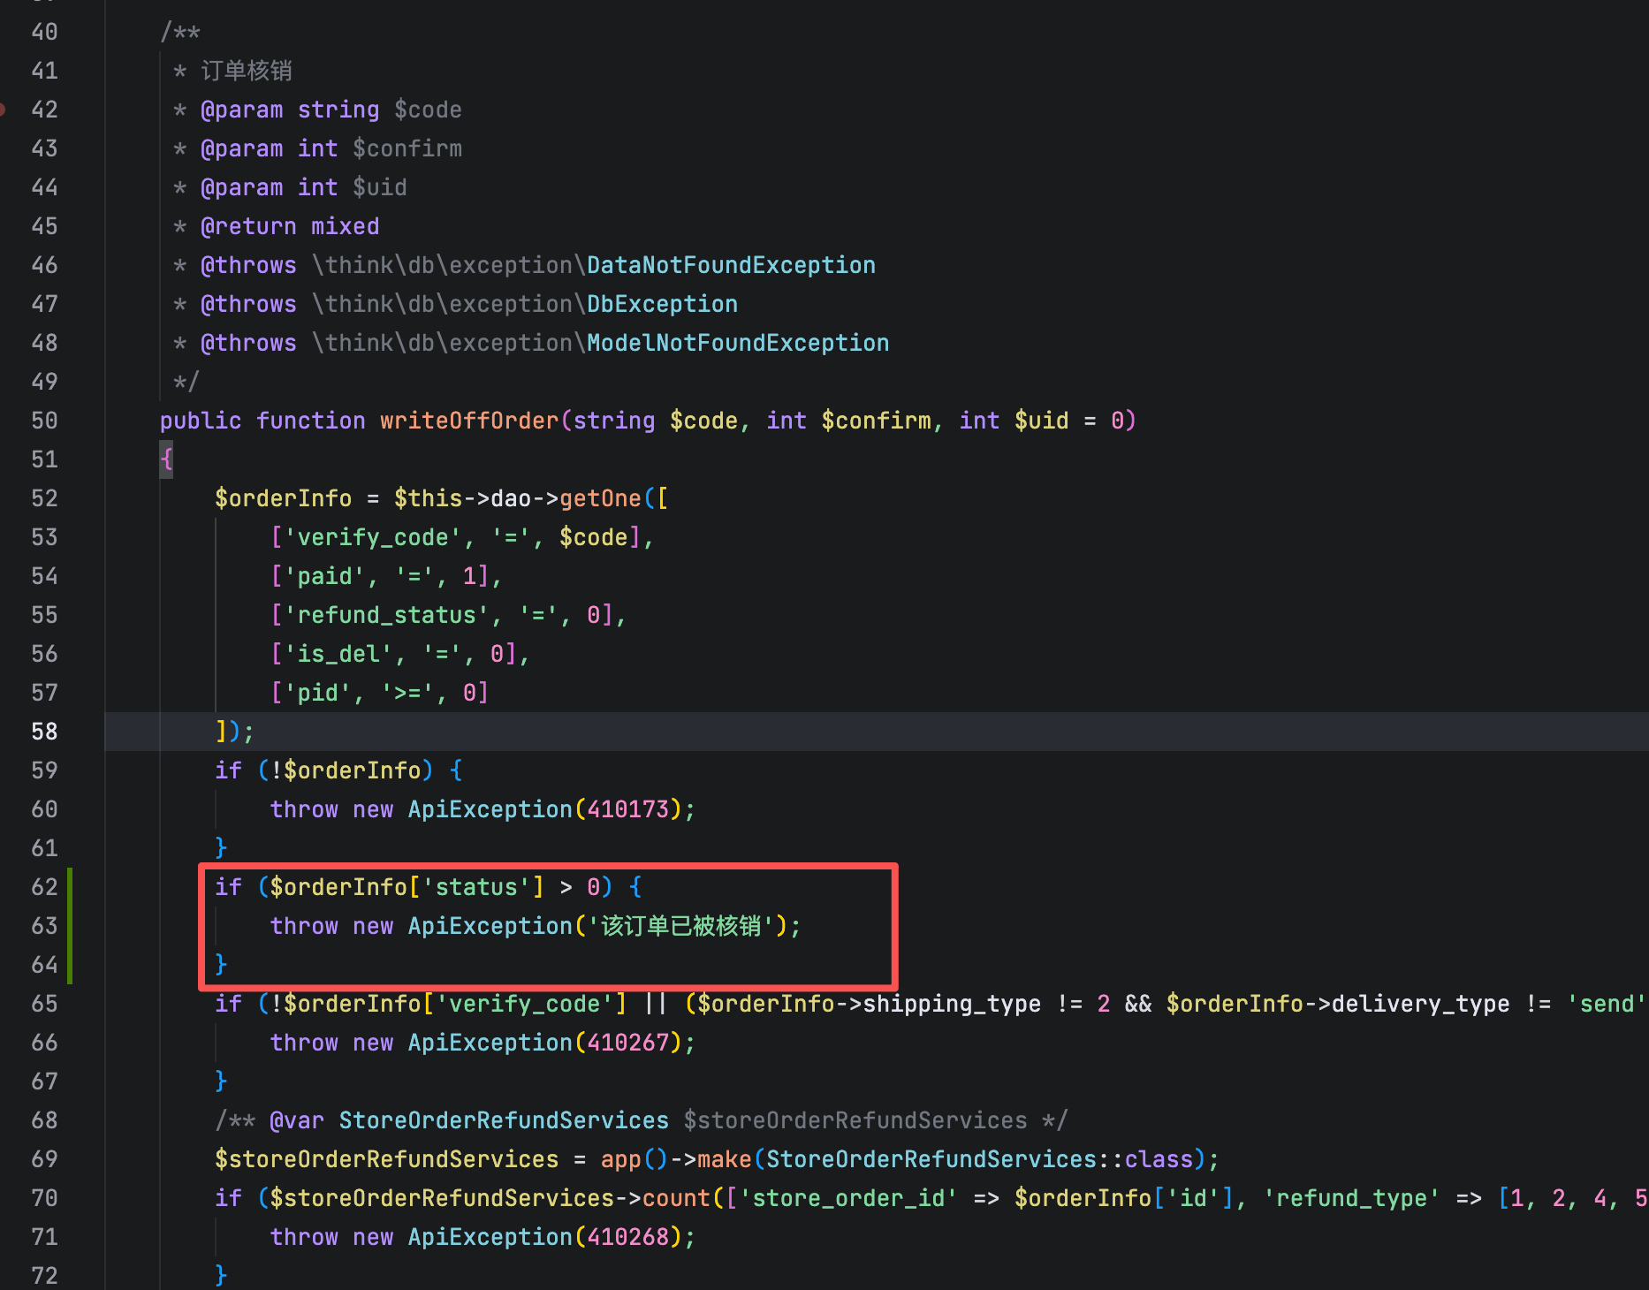
Task: Place cursor on '@return mixed' doc tag
Action: [290, 226]
